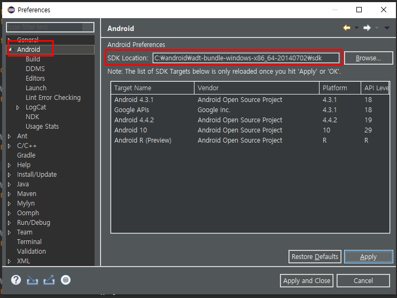
Task: Select the Android tree item
Action: click(x=28, y=49)
